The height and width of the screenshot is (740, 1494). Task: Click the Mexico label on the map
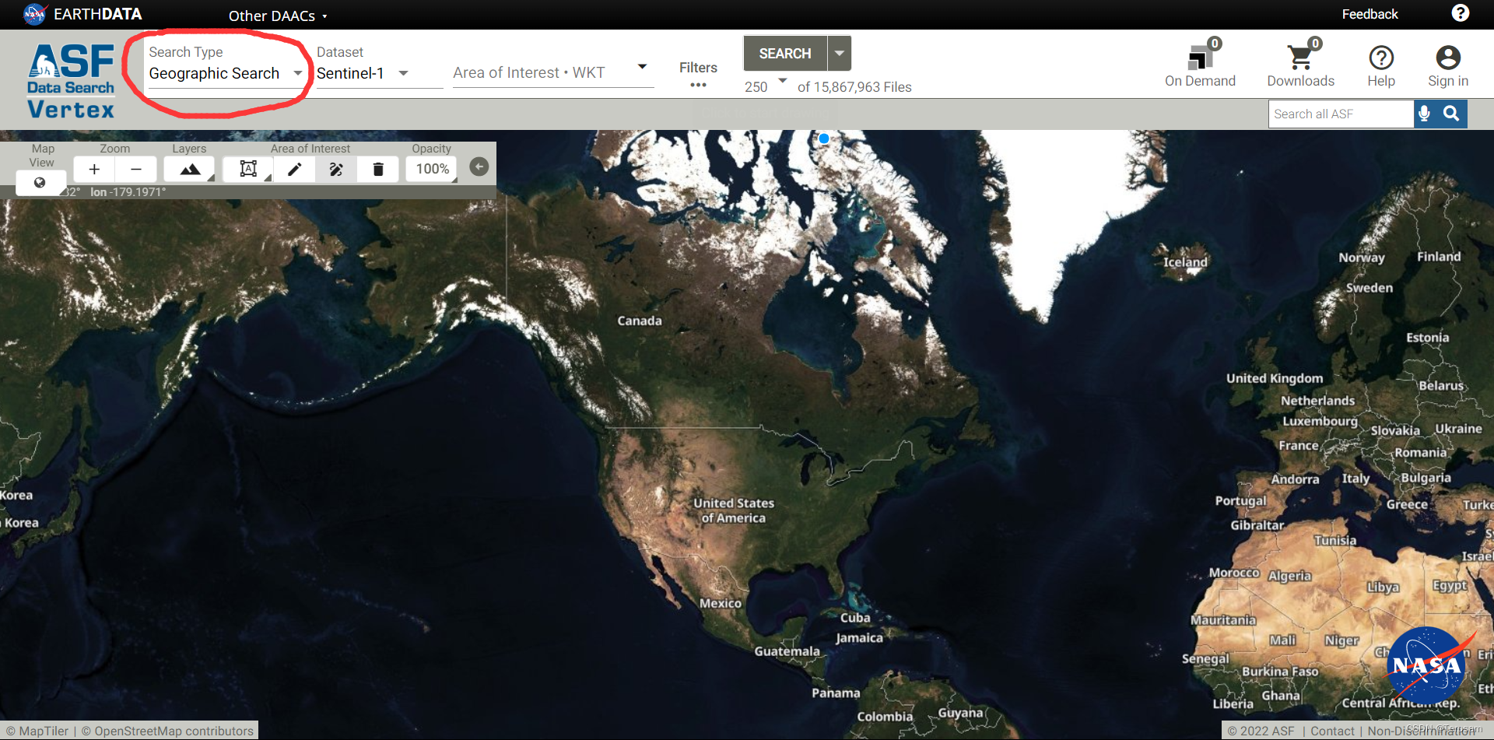coord(721,603)
